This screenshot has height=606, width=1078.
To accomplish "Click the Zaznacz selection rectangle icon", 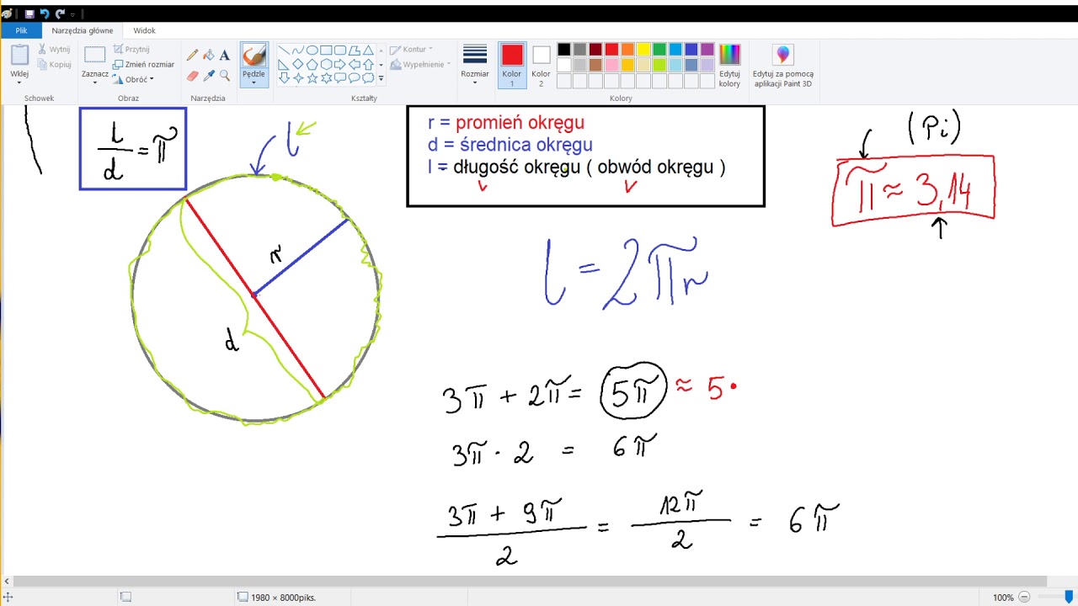I will (94, 56).
